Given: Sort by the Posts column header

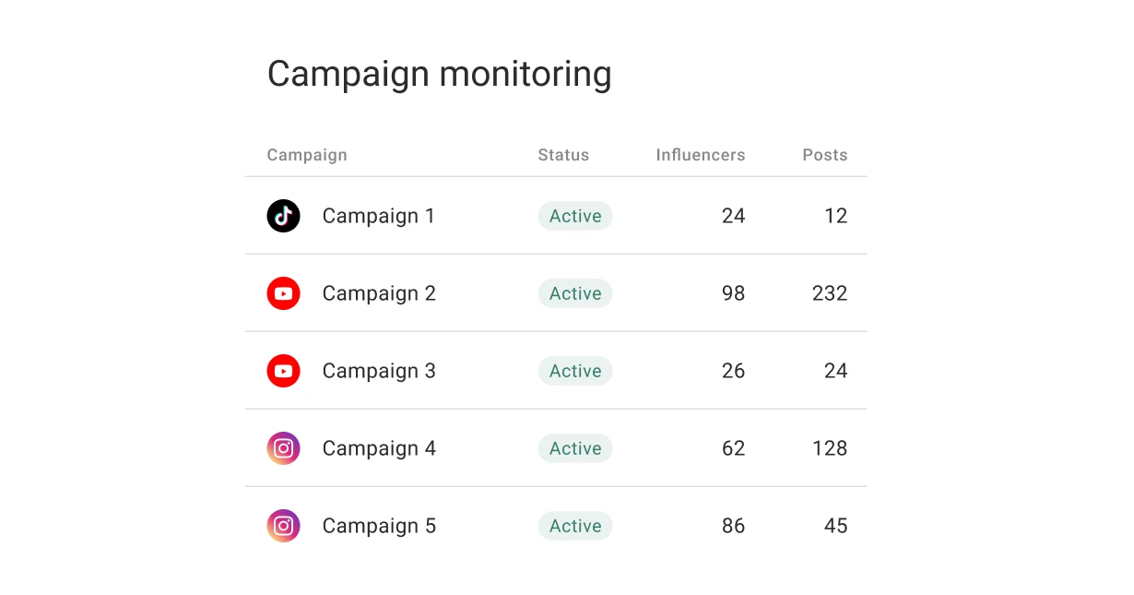Looking at the screenshot, I should pos(824,155).
